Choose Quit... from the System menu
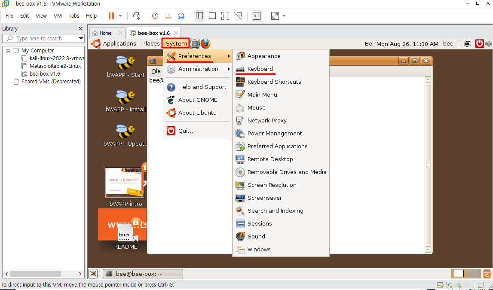Image resolution: width=493 pixels, height=290 pixels. tap(198, 131)
